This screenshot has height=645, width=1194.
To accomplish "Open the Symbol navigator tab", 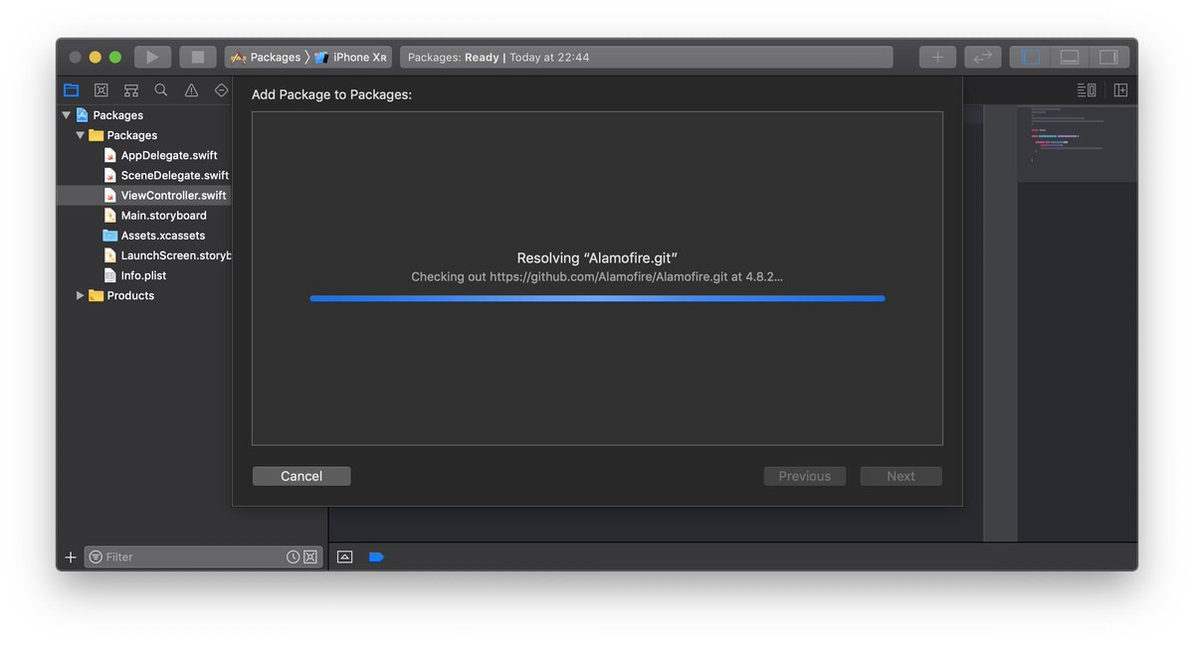I will point(130,90).
